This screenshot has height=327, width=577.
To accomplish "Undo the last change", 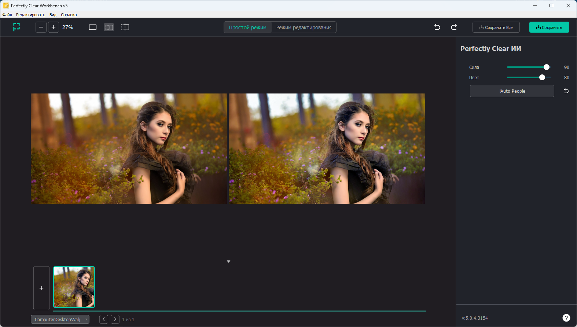I will tap(437, 27).
